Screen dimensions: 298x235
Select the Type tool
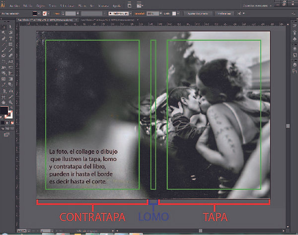click(x=10, y=39)
